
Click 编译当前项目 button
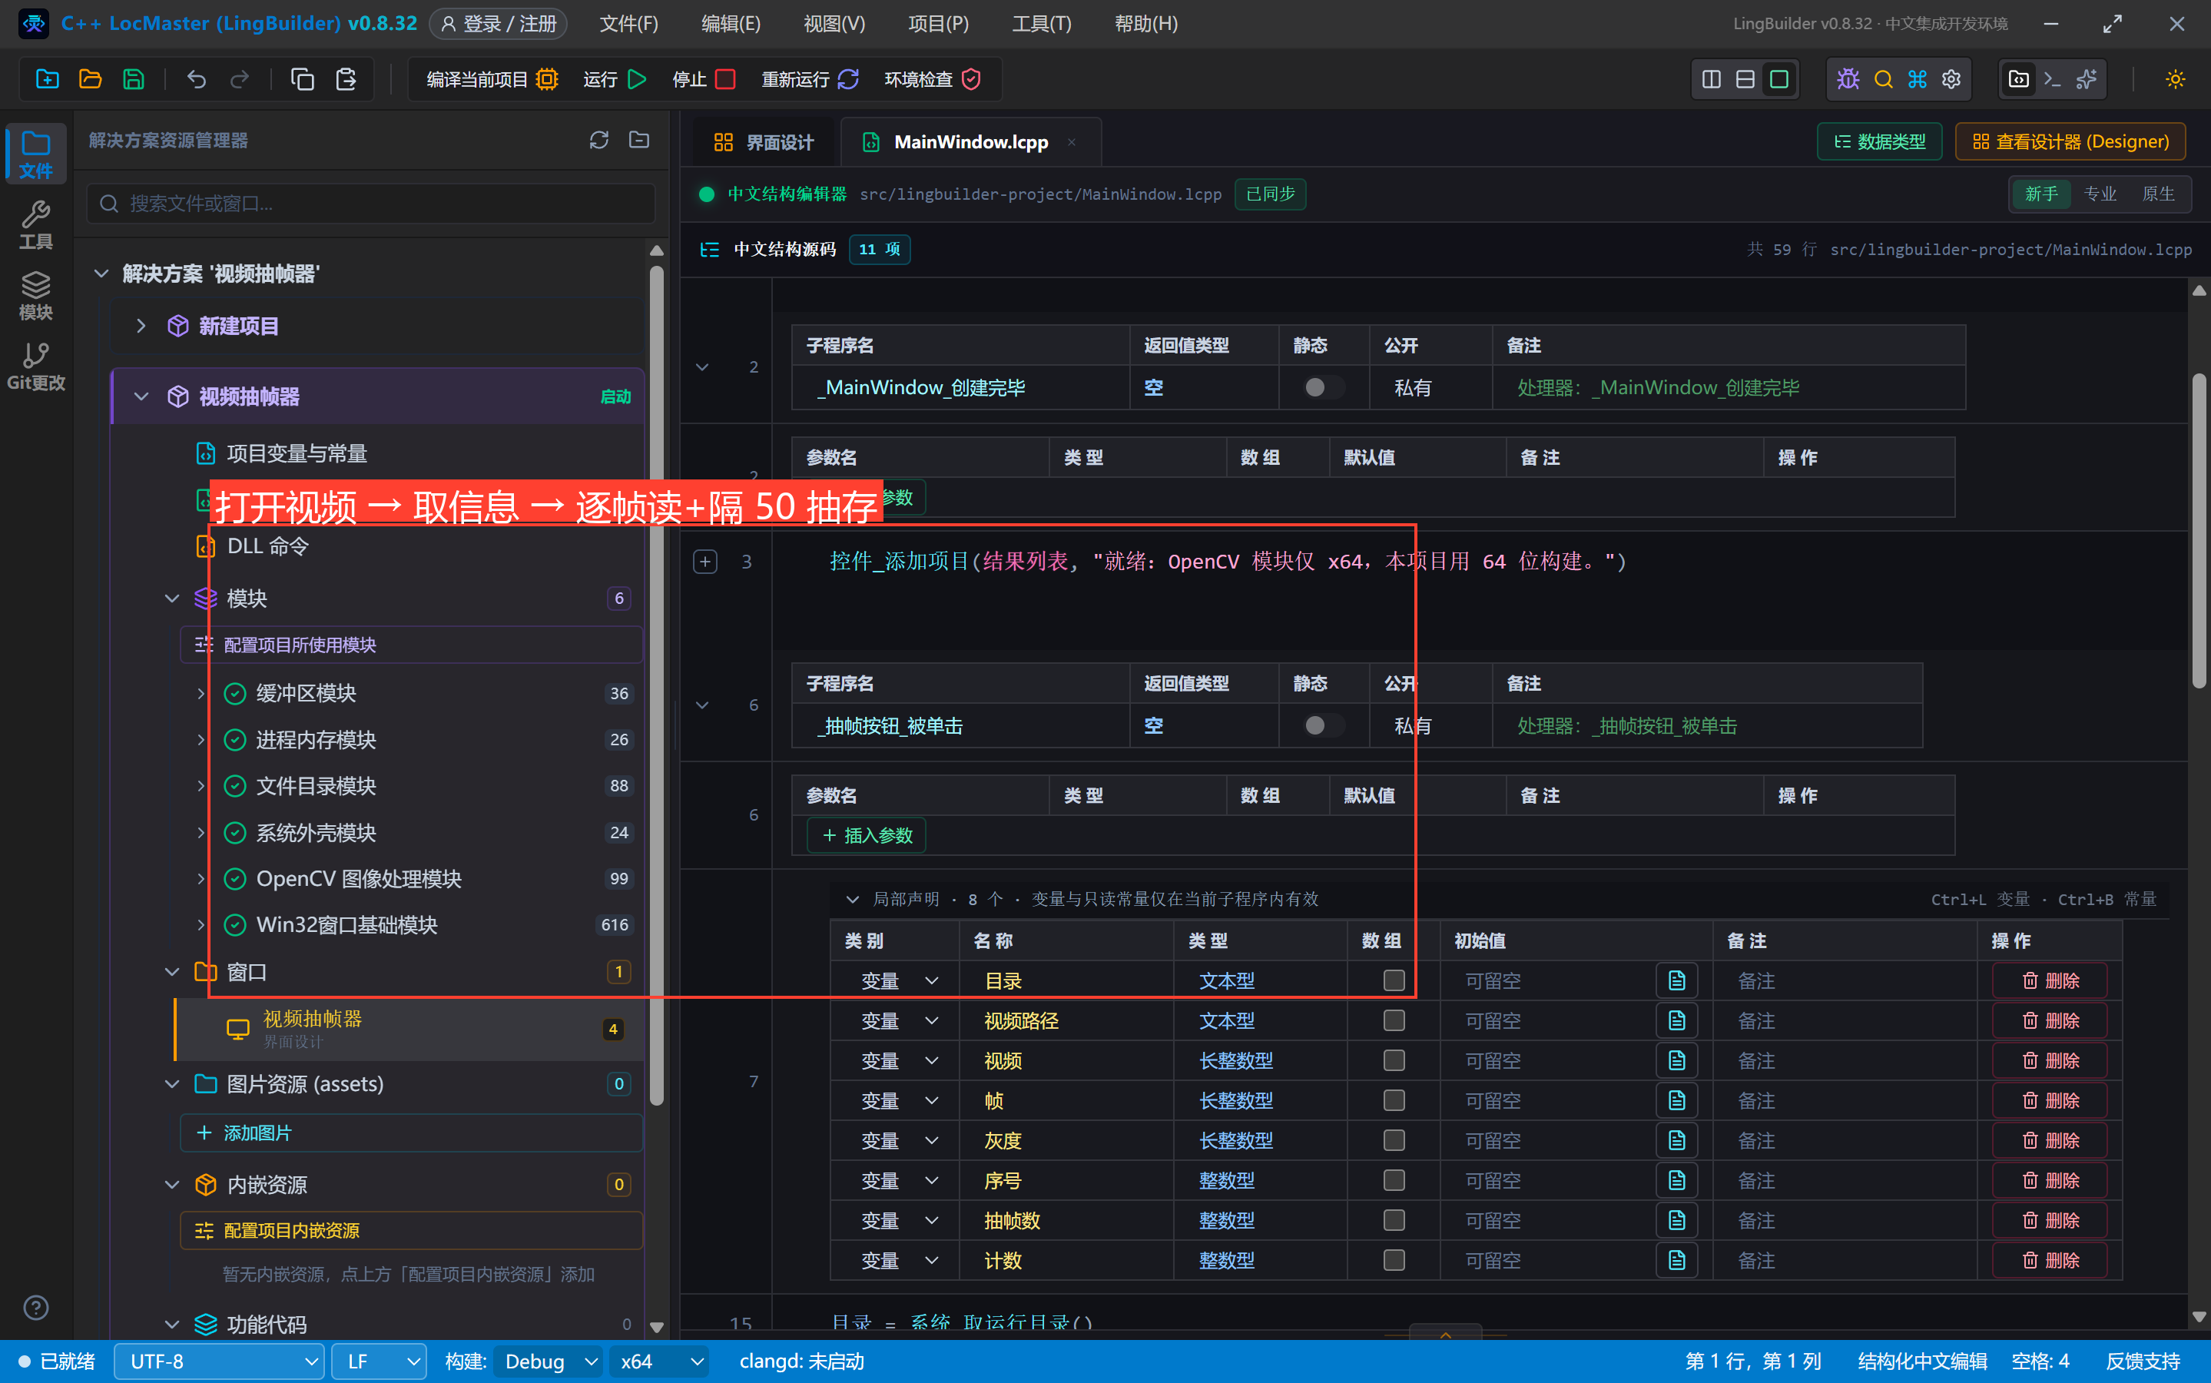[492, 80]
